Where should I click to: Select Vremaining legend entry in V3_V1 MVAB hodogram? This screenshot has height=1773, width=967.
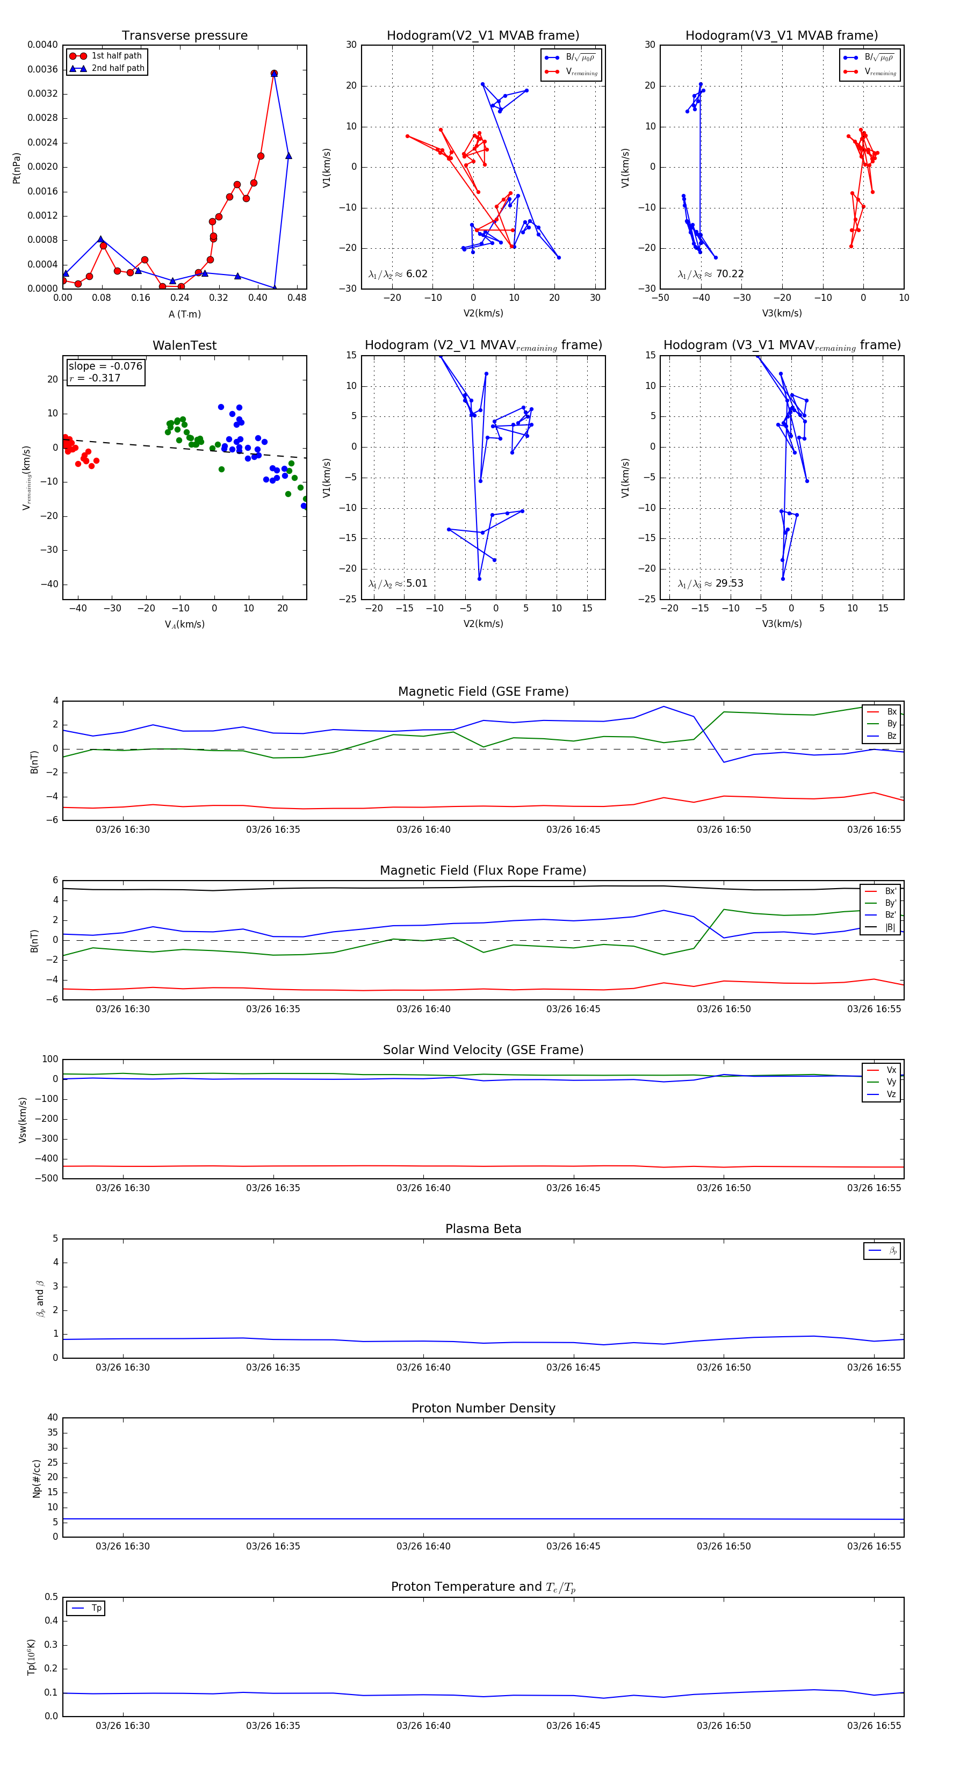[869, 71]
